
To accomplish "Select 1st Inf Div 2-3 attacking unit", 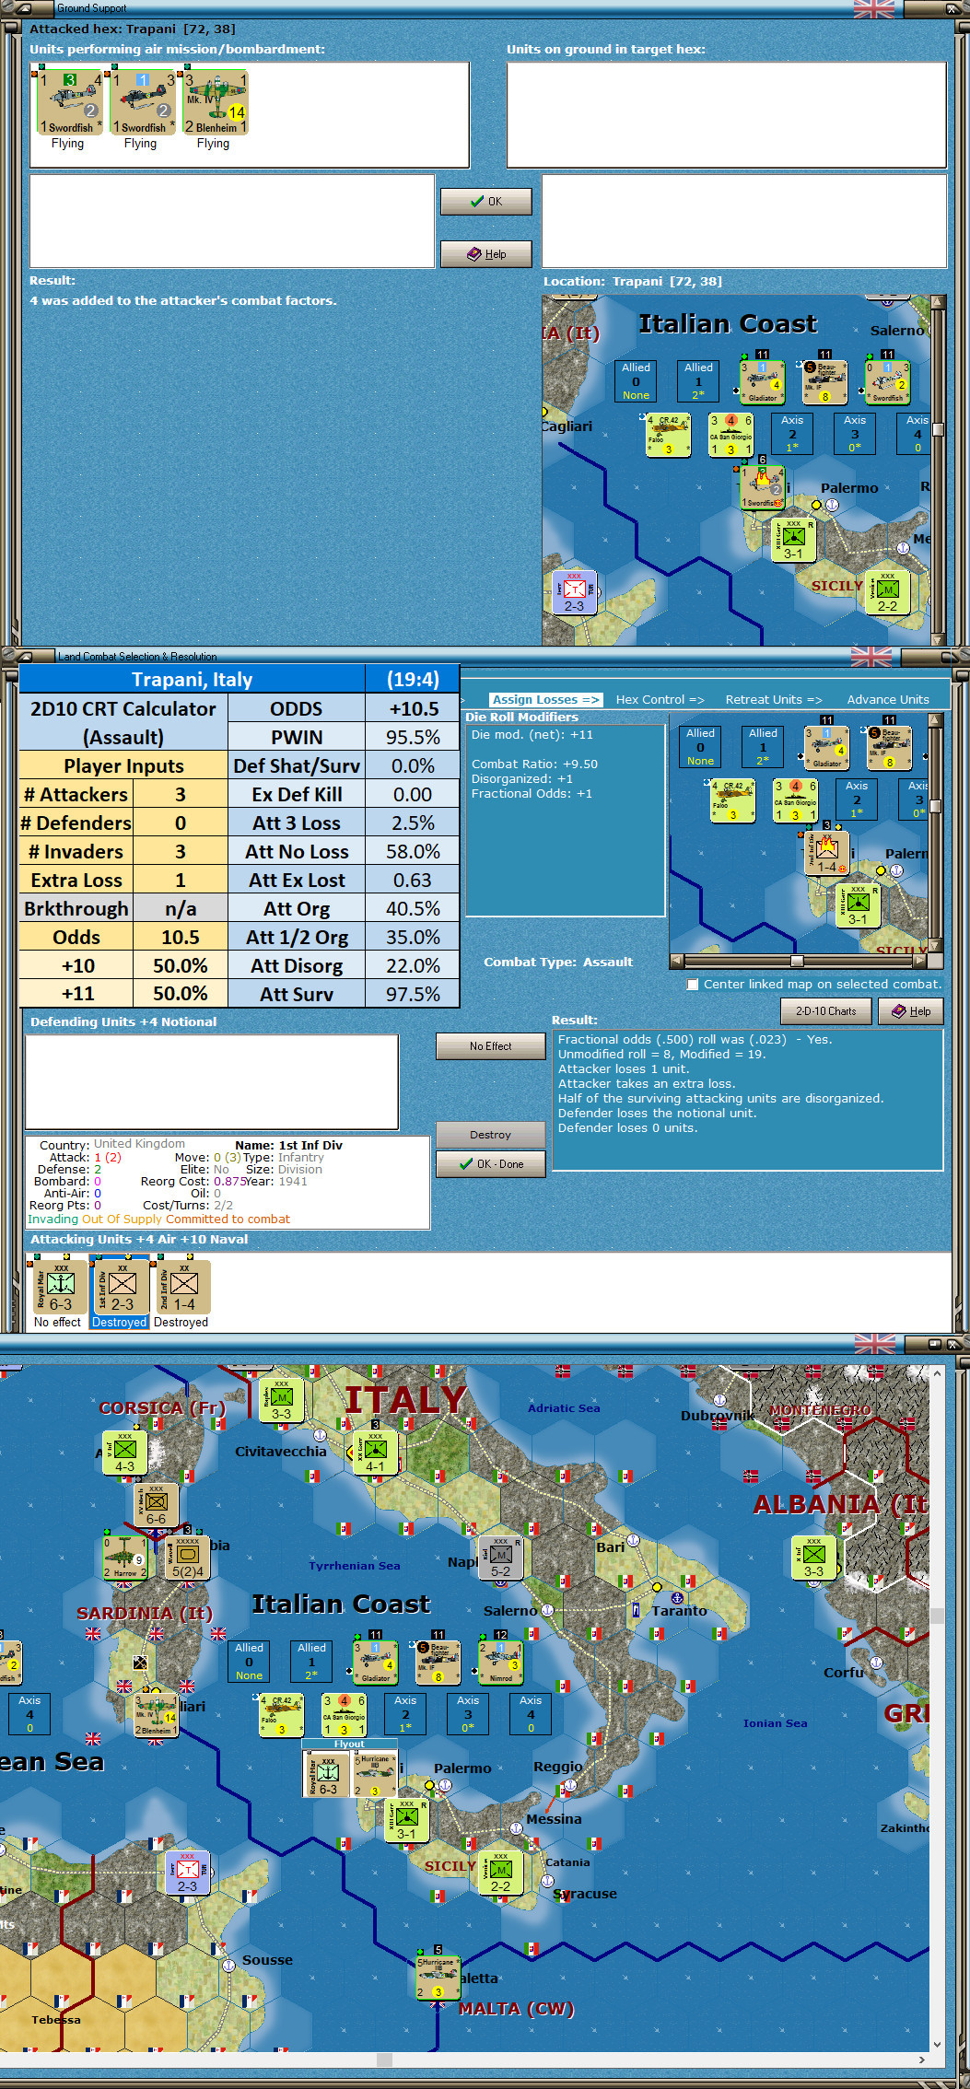I will pos(121,1287).
